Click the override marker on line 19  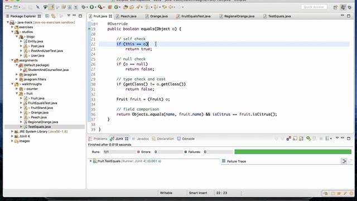89,28
